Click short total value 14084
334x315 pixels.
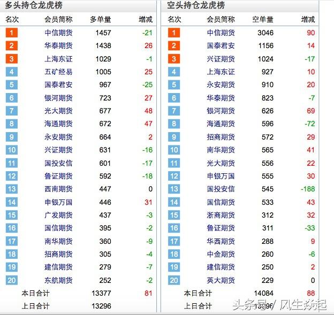264,293
